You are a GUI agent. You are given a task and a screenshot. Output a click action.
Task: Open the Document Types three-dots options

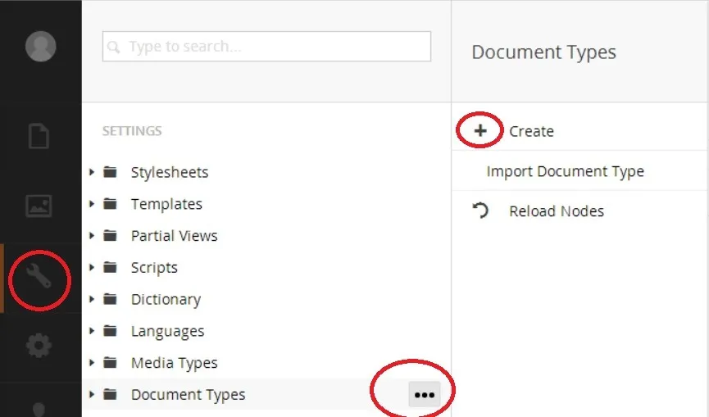click(424, 394)
